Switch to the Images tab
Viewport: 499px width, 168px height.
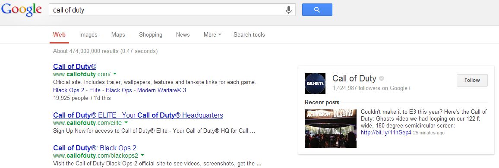pyautogui.click(x=88, y=34)
